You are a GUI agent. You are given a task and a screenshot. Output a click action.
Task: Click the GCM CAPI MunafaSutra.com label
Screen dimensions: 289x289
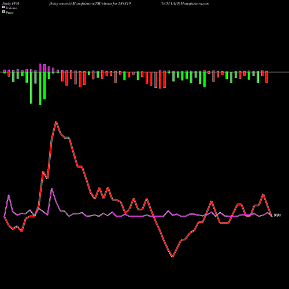[185, 3]
